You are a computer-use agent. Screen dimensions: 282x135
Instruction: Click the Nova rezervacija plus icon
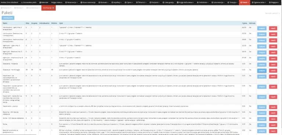tap(81, 3)
